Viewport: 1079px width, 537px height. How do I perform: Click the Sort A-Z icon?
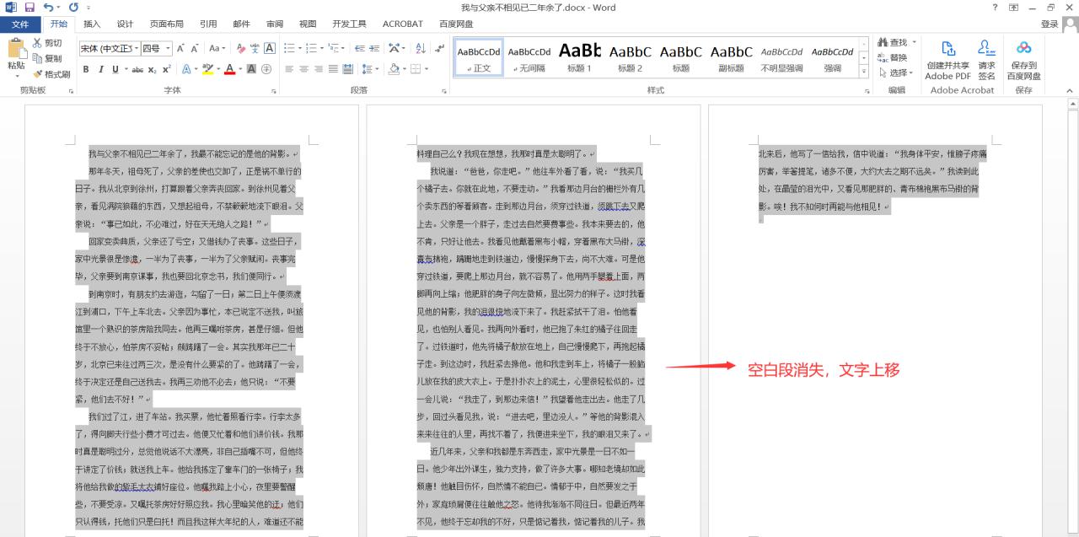(x=420, y=49)
